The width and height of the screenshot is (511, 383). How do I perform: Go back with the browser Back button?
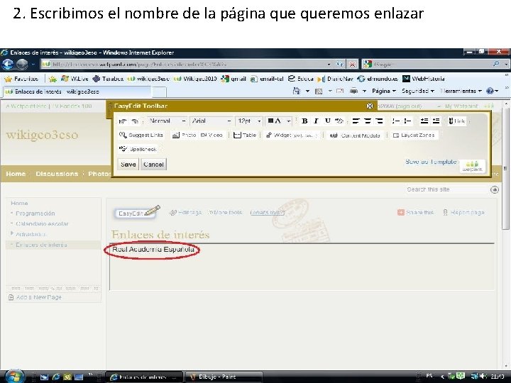point(7,64)
